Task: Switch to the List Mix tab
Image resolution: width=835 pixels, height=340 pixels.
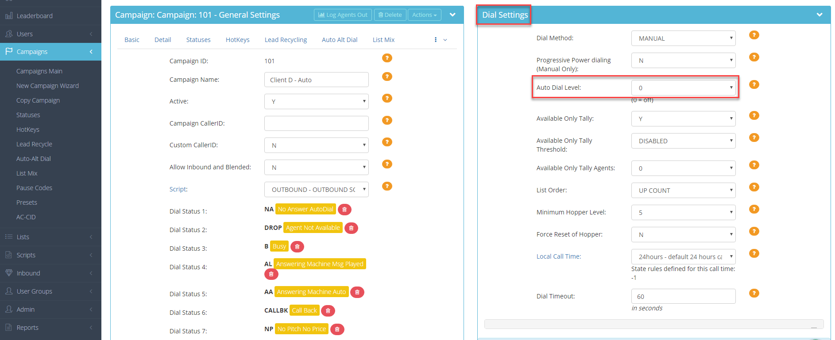Action: (x=383, y=40)
